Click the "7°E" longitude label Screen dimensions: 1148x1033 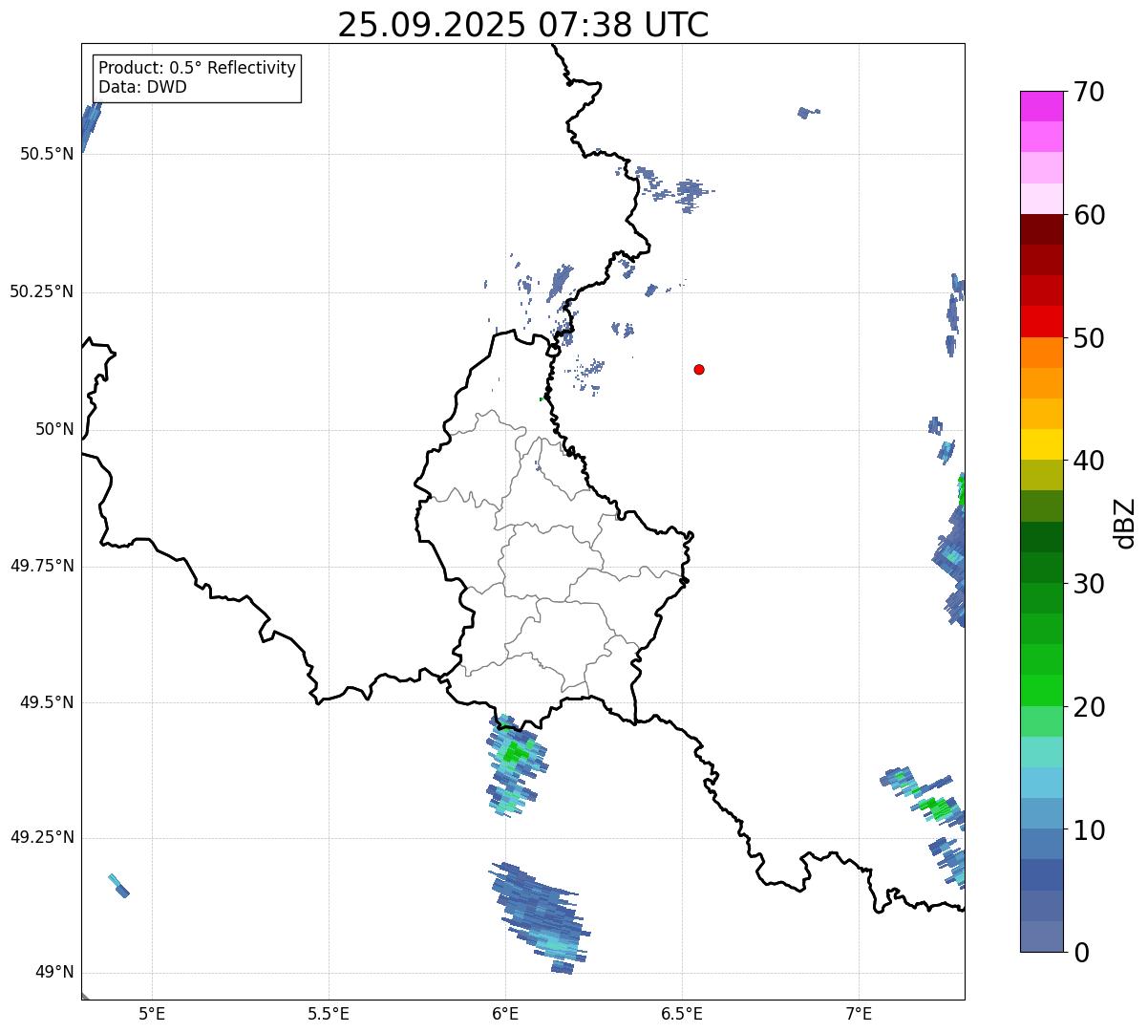click(x=859, y=1014)
